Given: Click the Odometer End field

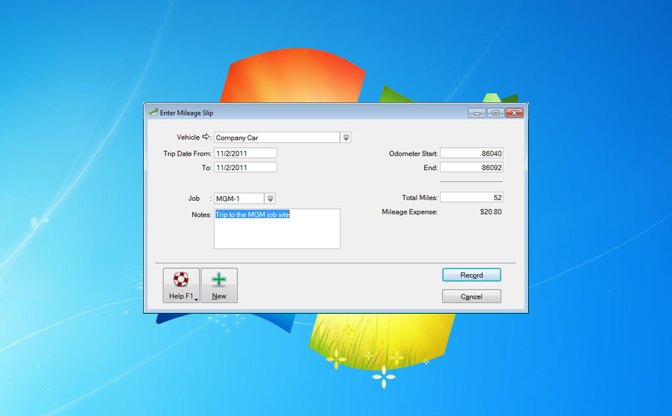Looking at the screenshot, I should [x=472, y=167].
